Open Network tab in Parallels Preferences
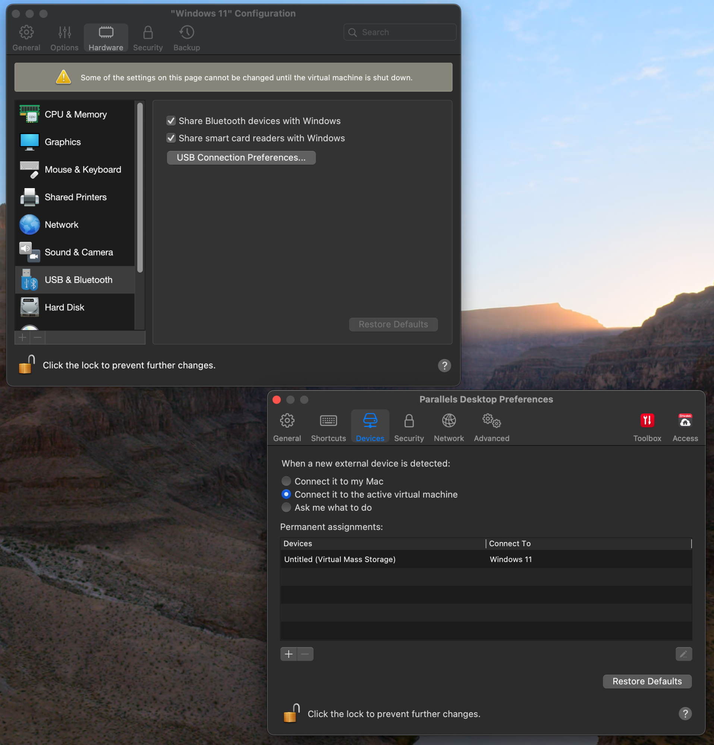Image resolution: width=714 pixels, height=745 pixels. coord(449,428)
